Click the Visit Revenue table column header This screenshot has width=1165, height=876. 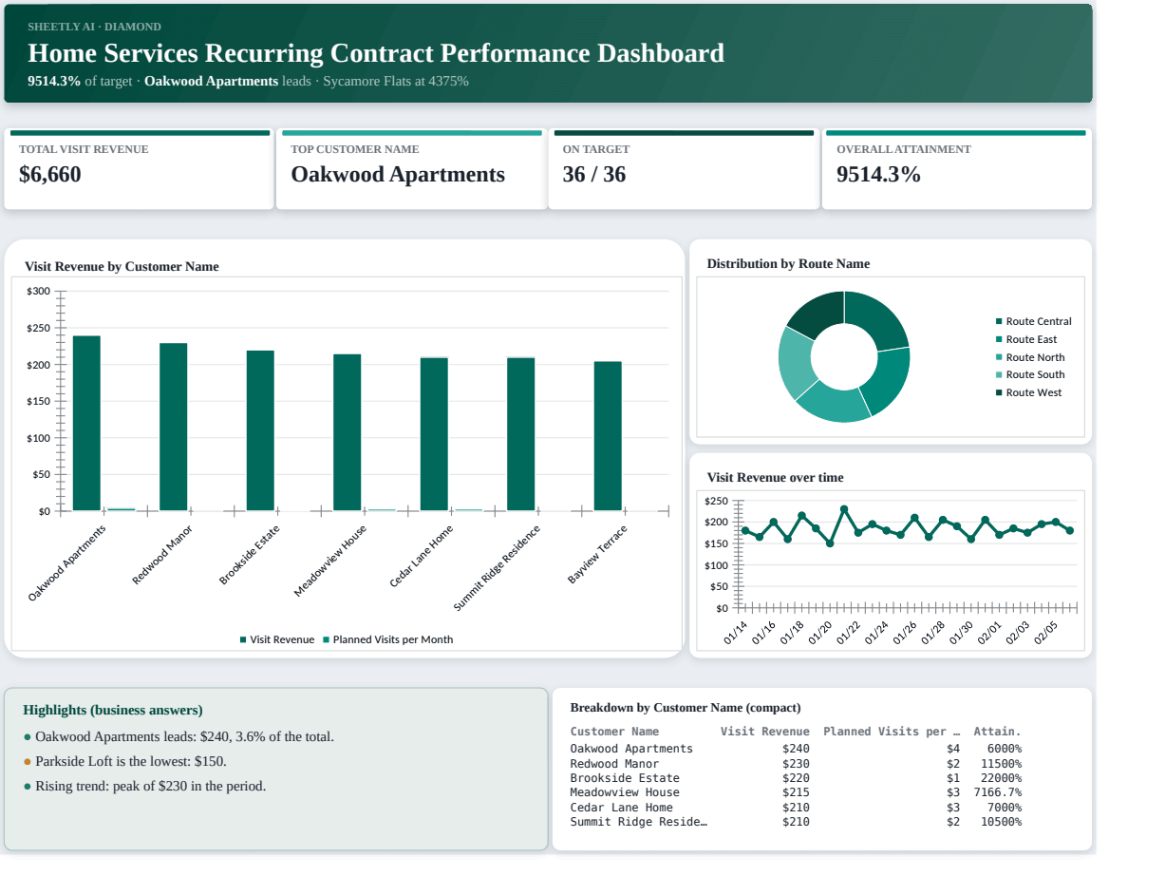pos(765,732)
